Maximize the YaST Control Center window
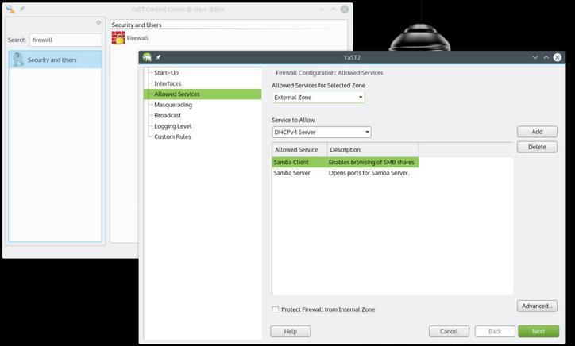575x346 pixels. (334, 10)
